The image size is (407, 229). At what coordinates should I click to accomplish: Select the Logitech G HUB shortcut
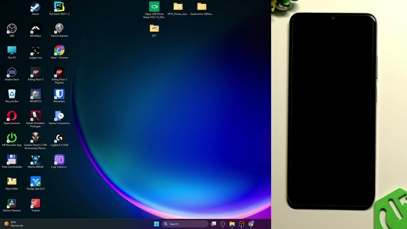(59, 140)
